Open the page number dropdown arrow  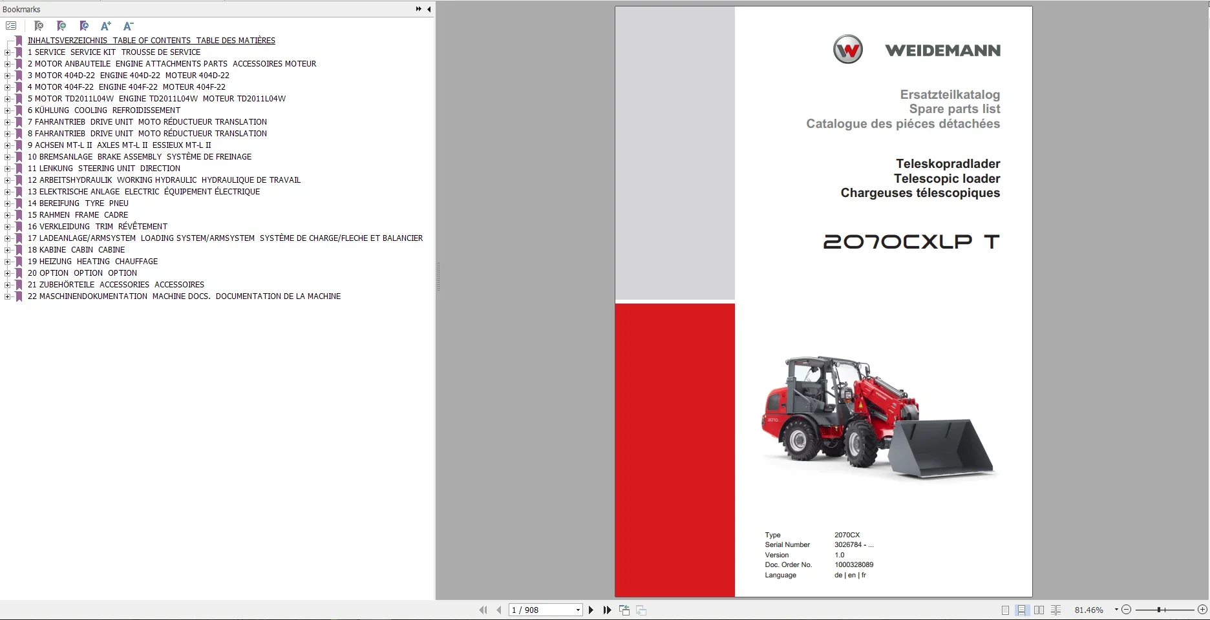click(578, 610)
